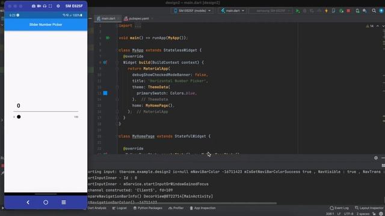Open the samsung SM-E625F target dropdown
Image resolution: width=385 pixels, height=216 pixels.
[x=271, y=11]
